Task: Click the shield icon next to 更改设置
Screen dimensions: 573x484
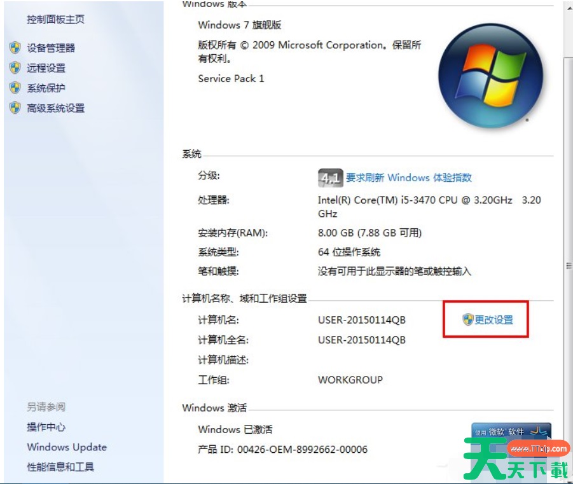Action: tap(468, 319)
